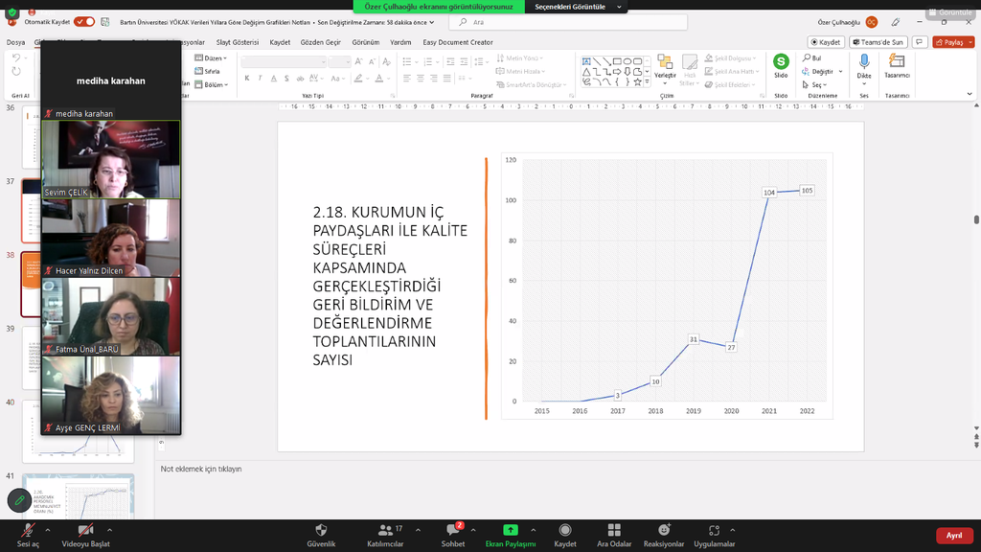
Task: Open the Gözden Geçir ribbon tab
Action: 320,42
